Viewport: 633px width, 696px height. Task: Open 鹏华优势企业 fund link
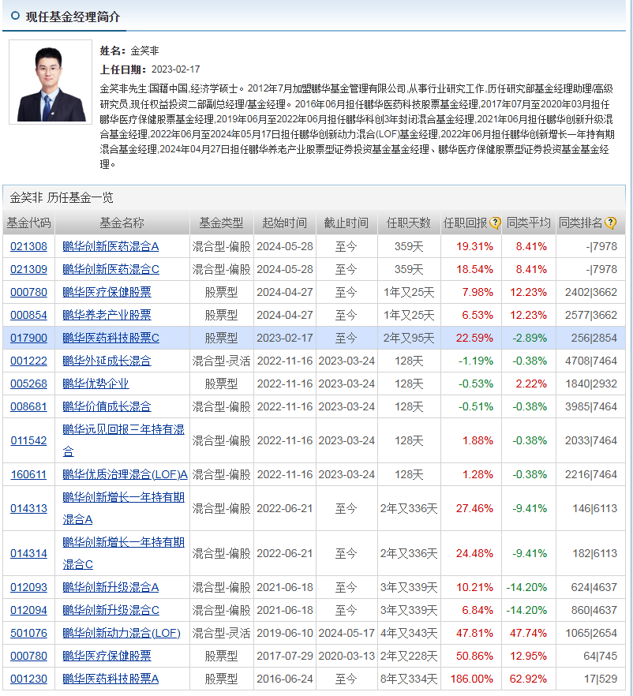[x=96, y=384]
